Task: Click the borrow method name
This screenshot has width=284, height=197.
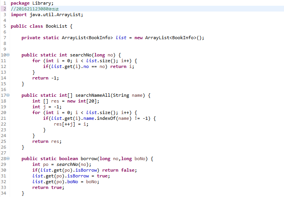Action: [x=89, y=159]
